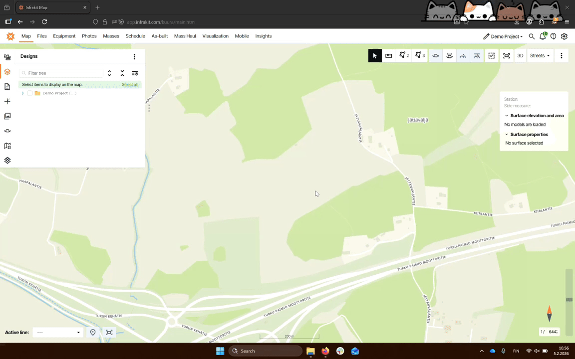Open the Schedule tab
This screenshot has height=359, width=575.
[x=135, y=36]
